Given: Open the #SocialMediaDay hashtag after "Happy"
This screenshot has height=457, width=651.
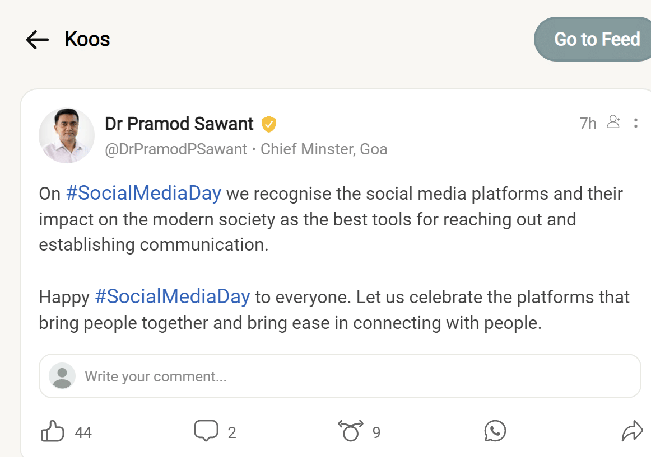Looking at the screenshot, I should [172, 296].
